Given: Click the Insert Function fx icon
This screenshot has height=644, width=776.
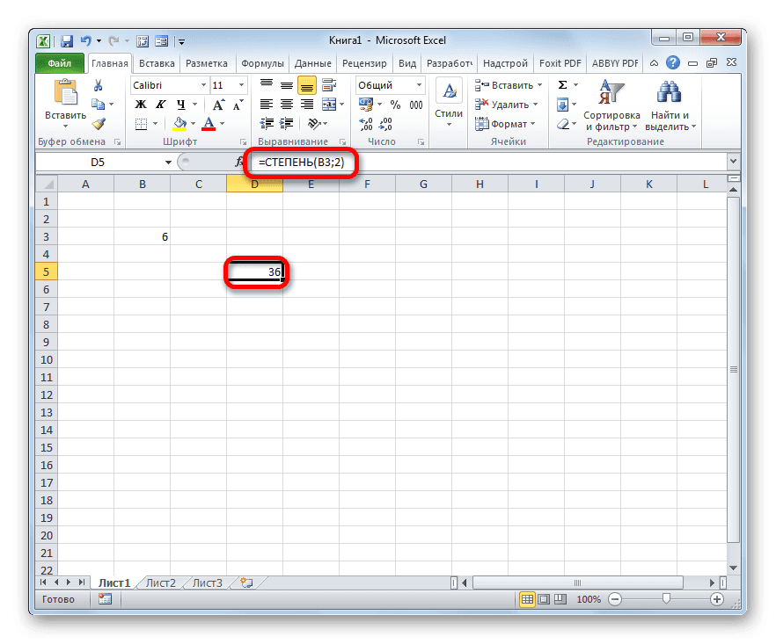Looking at the screenshot, I should 238,162.
